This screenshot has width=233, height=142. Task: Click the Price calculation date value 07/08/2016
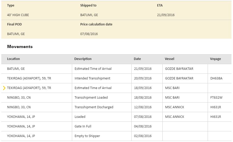pos(89,34)
